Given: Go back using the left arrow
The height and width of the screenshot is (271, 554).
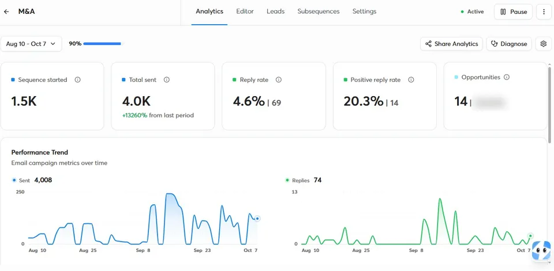Looking at the screenshot, I should 6,12.
